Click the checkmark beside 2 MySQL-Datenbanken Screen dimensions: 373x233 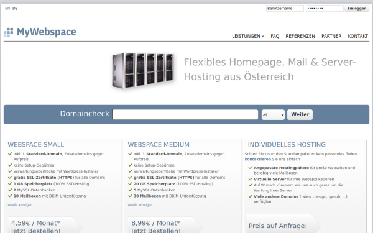pos(10,190)
